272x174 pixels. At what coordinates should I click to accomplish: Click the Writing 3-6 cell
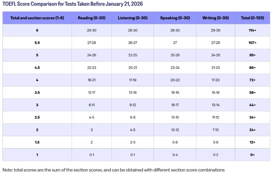[215, 142]
